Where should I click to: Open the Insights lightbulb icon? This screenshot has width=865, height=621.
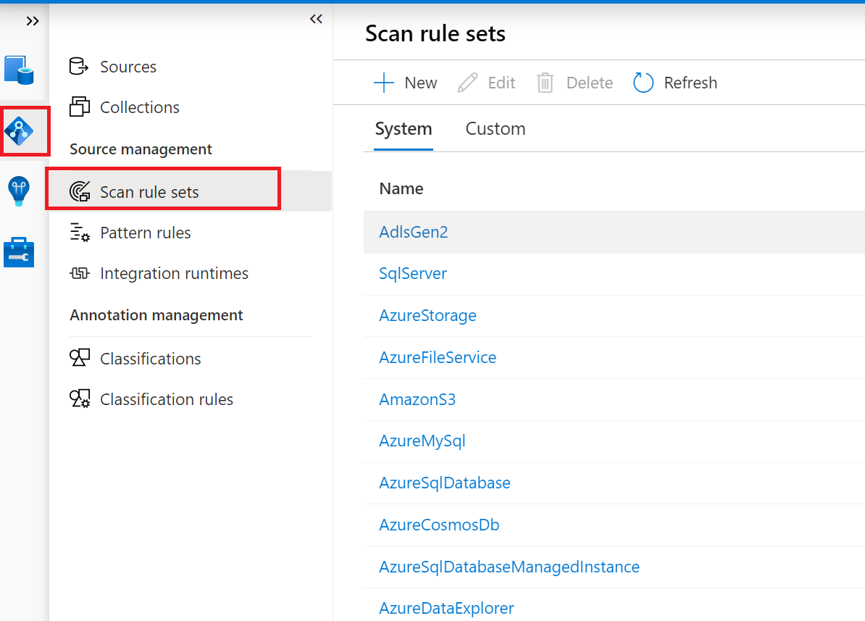click(x=19, y=191)
